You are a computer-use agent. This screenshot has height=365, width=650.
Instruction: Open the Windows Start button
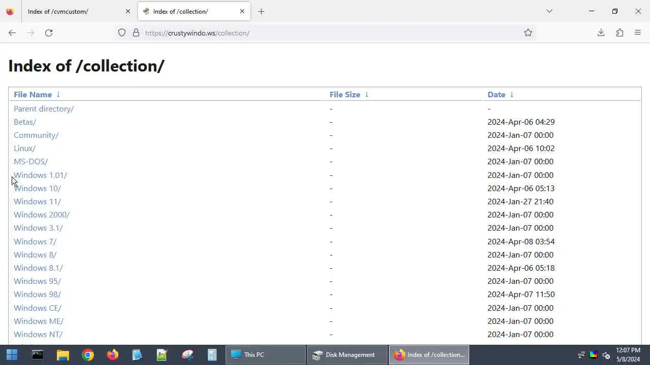tap(12, 355)
